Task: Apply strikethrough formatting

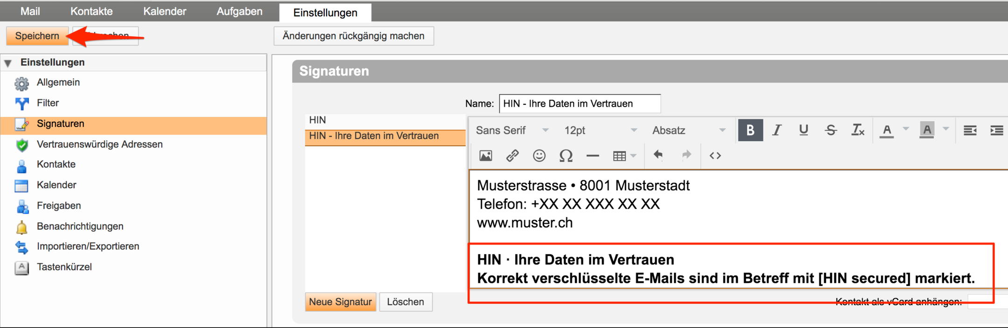Action: 831,130
